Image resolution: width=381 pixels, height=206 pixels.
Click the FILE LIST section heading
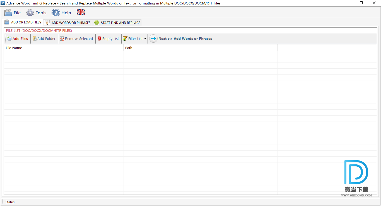[39, 30]
